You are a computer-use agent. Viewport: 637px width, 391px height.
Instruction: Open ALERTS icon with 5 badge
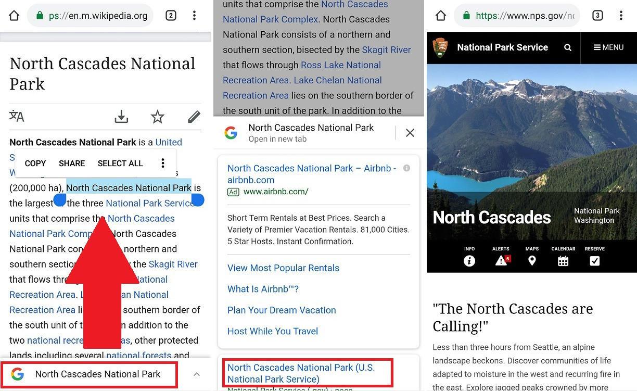coord(501,257)
